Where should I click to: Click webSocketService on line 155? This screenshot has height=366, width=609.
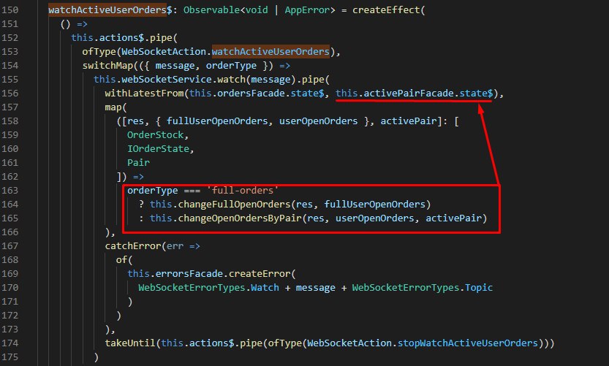pos(167,80)
